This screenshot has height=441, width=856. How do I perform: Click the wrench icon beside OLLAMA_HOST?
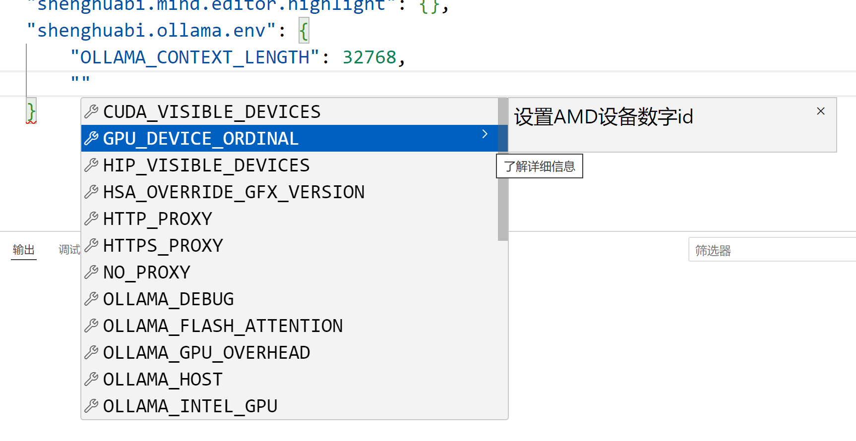pyautogui.click(x=91, y=380)
